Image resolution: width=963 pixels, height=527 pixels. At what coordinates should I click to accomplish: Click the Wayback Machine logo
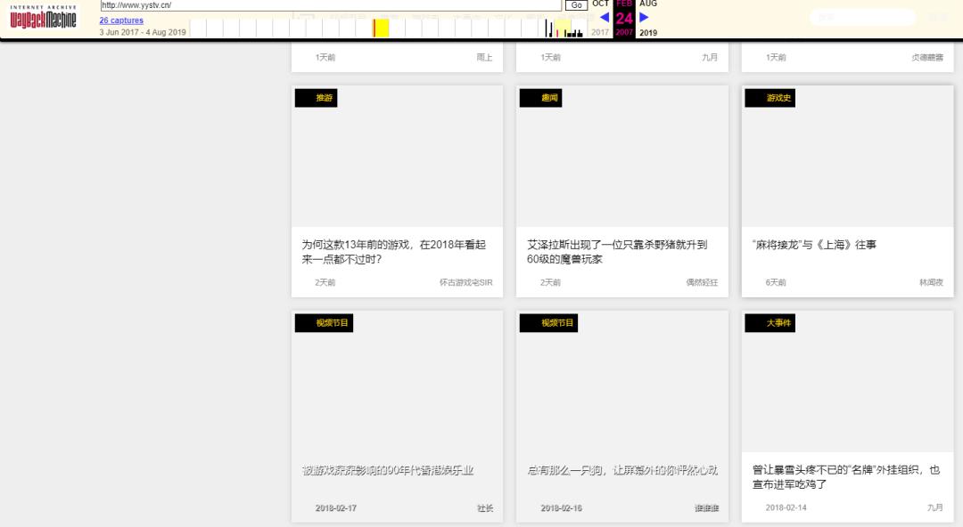(41, 16)
